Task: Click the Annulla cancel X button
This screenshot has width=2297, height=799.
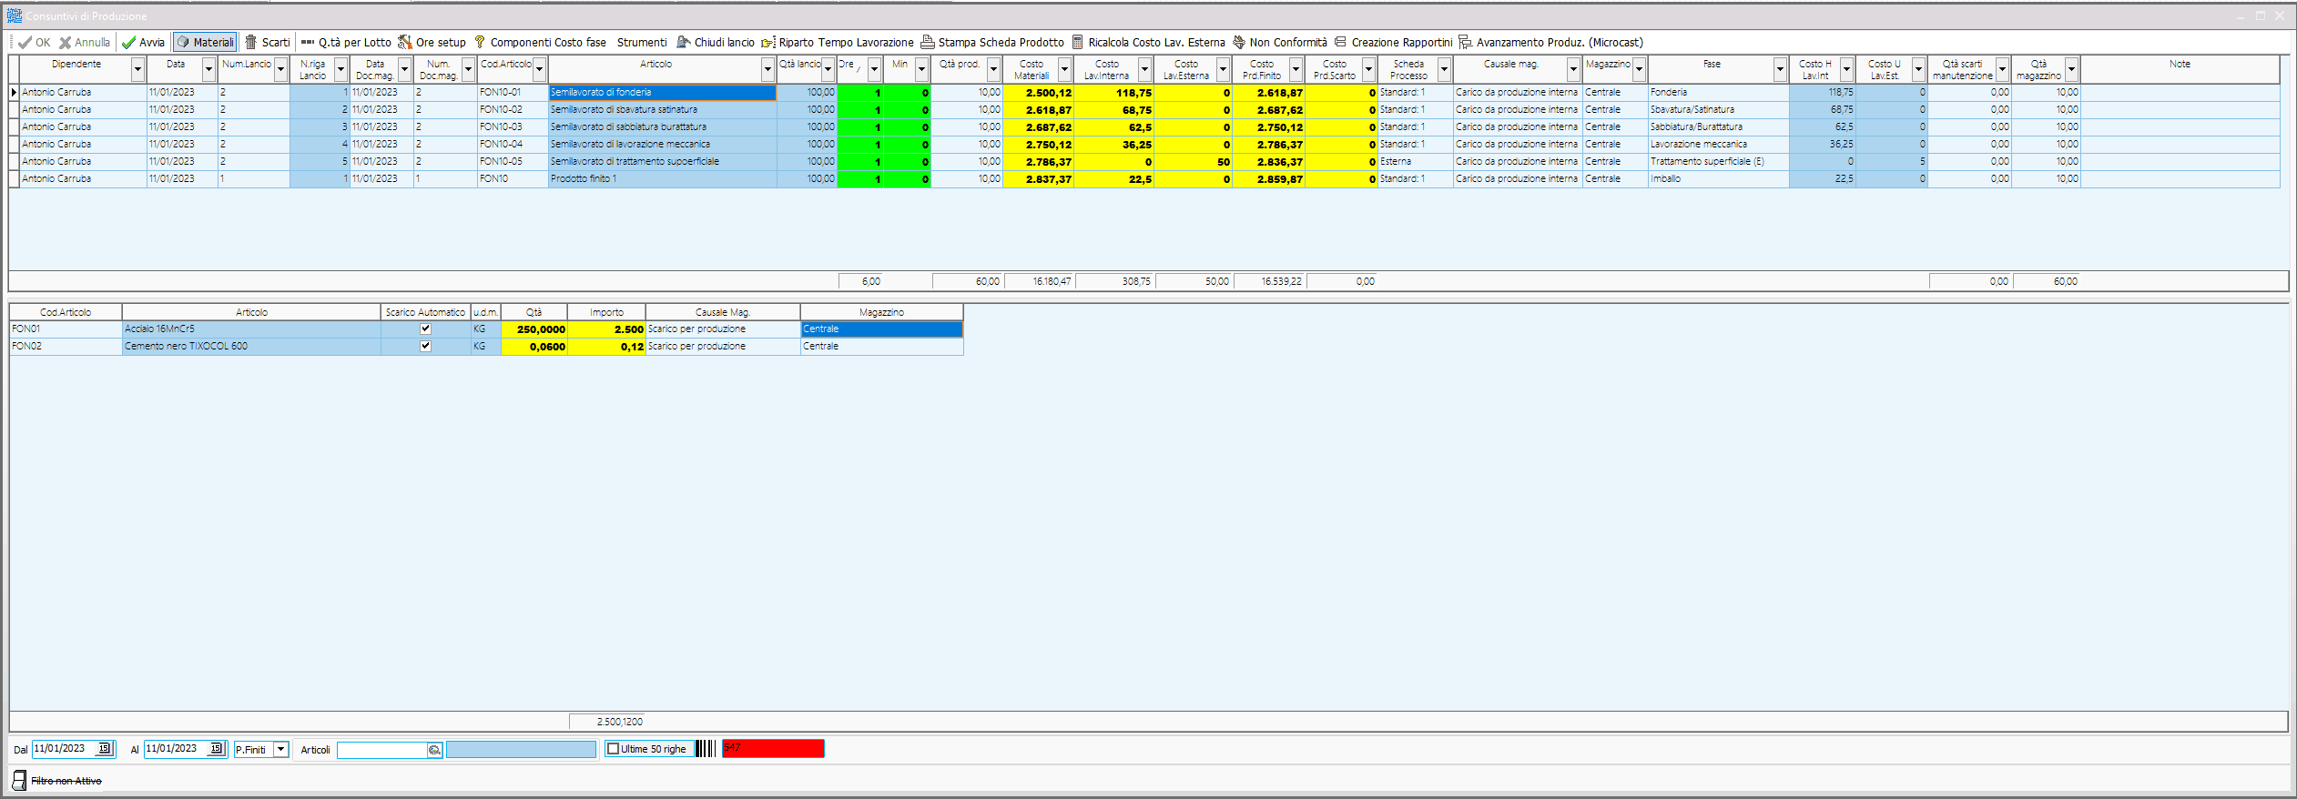Action: [85, 42]
